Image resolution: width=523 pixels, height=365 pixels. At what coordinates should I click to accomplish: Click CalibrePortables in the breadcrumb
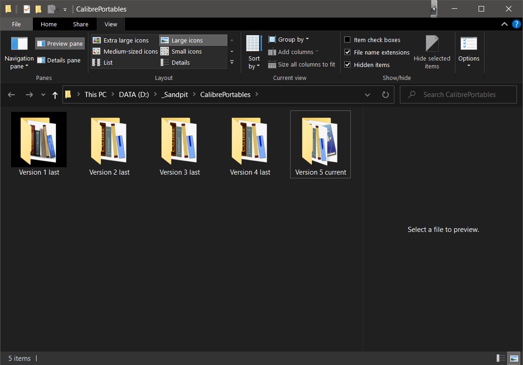[225, 95]
